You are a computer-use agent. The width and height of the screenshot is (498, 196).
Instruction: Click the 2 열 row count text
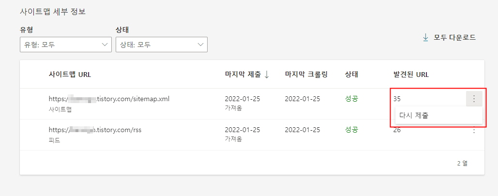463,164
